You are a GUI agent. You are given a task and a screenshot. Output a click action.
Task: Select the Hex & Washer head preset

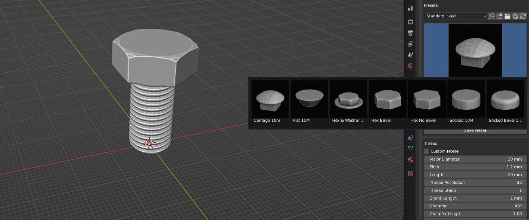[348, 102]
